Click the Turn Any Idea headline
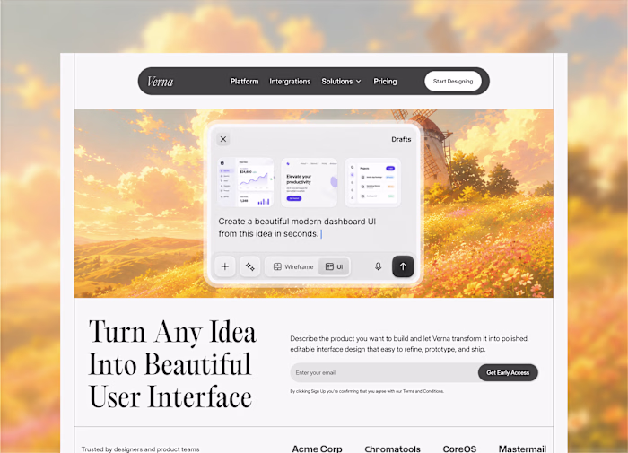The height and width of the screenshot is (453, 628). click(172, 364)
